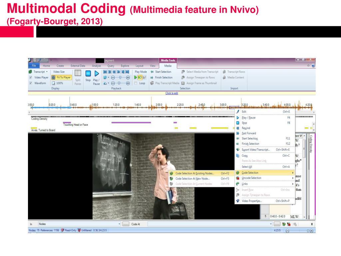Choose Code Selection At New Node
Viewport: 341px width, 256px height.
point(201,179)
